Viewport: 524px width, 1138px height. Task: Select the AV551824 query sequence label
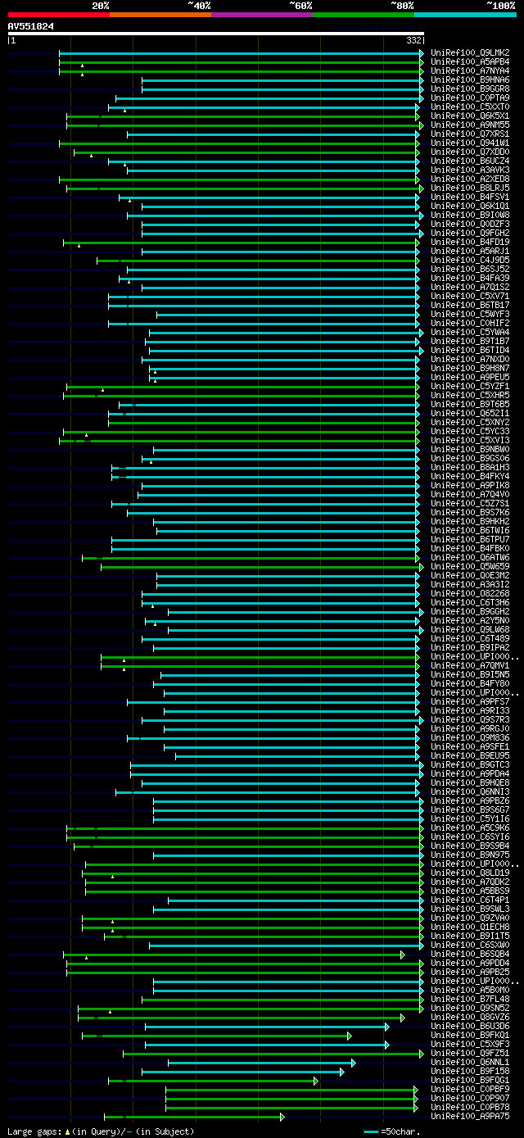(31, 26)
